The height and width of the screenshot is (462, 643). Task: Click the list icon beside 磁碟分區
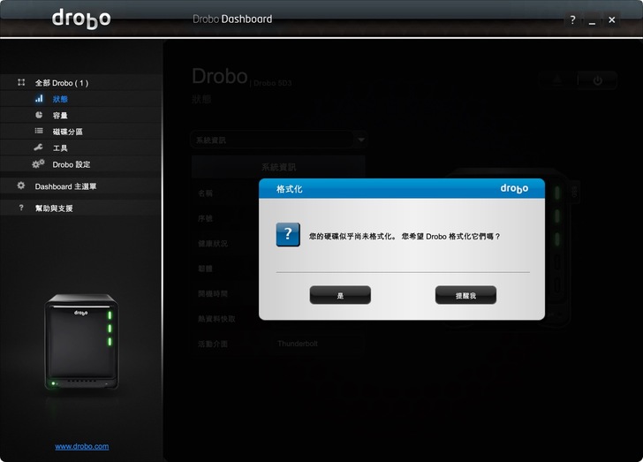click(x=39, y=132)
